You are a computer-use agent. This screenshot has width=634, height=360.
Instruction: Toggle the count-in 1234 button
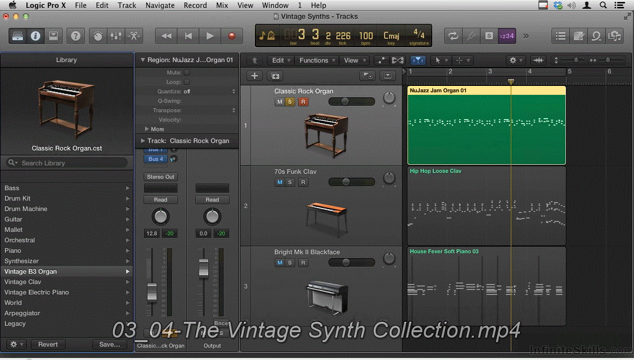(x=507, y=36)
